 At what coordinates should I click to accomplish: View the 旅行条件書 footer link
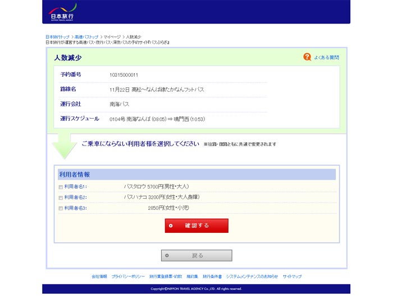coord(212,276)
